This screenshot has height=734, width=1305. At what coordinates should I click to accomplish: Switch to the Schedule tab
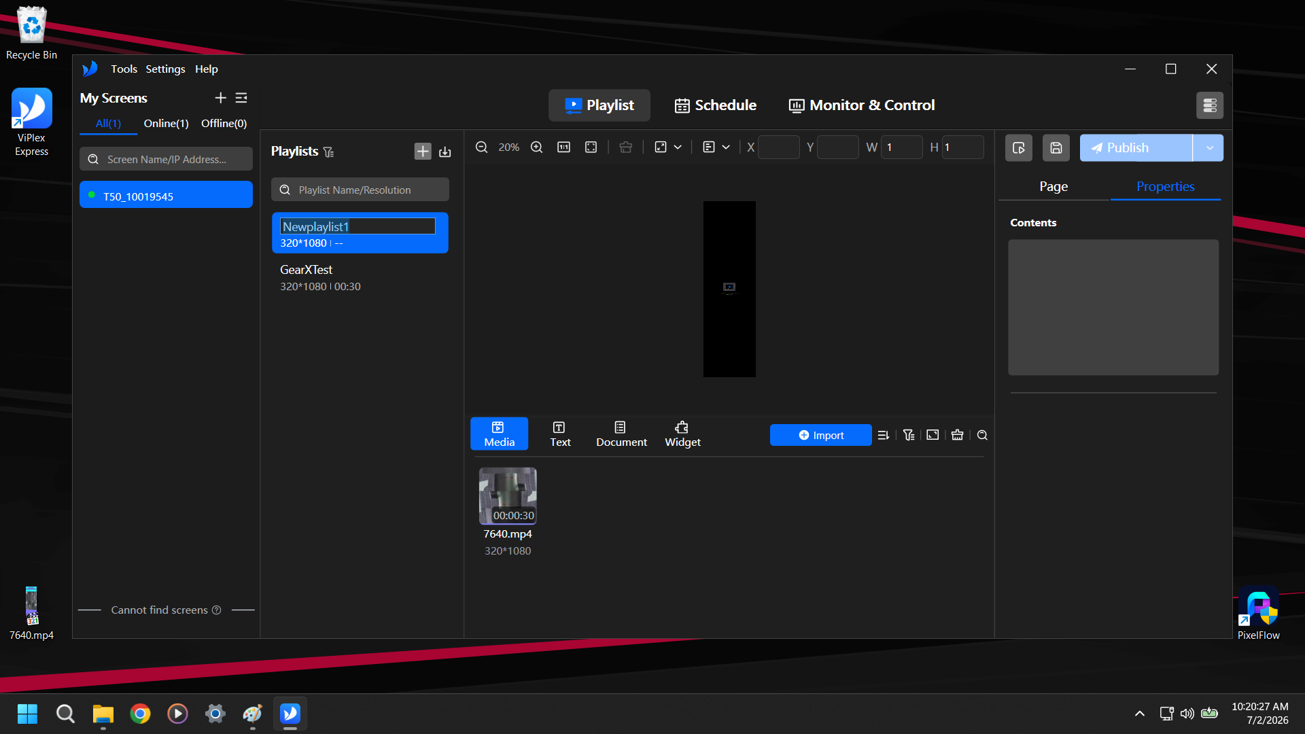point(716,105)
